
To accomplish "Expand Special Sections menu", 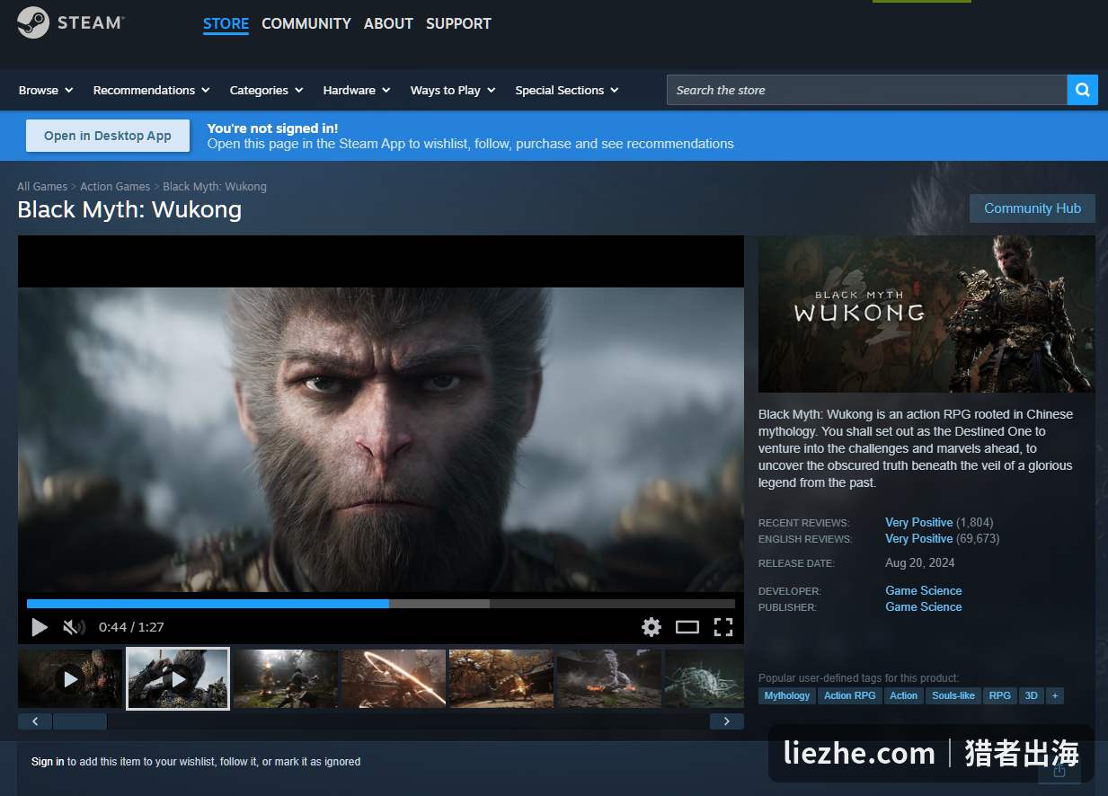I will (x=567, y=90).
